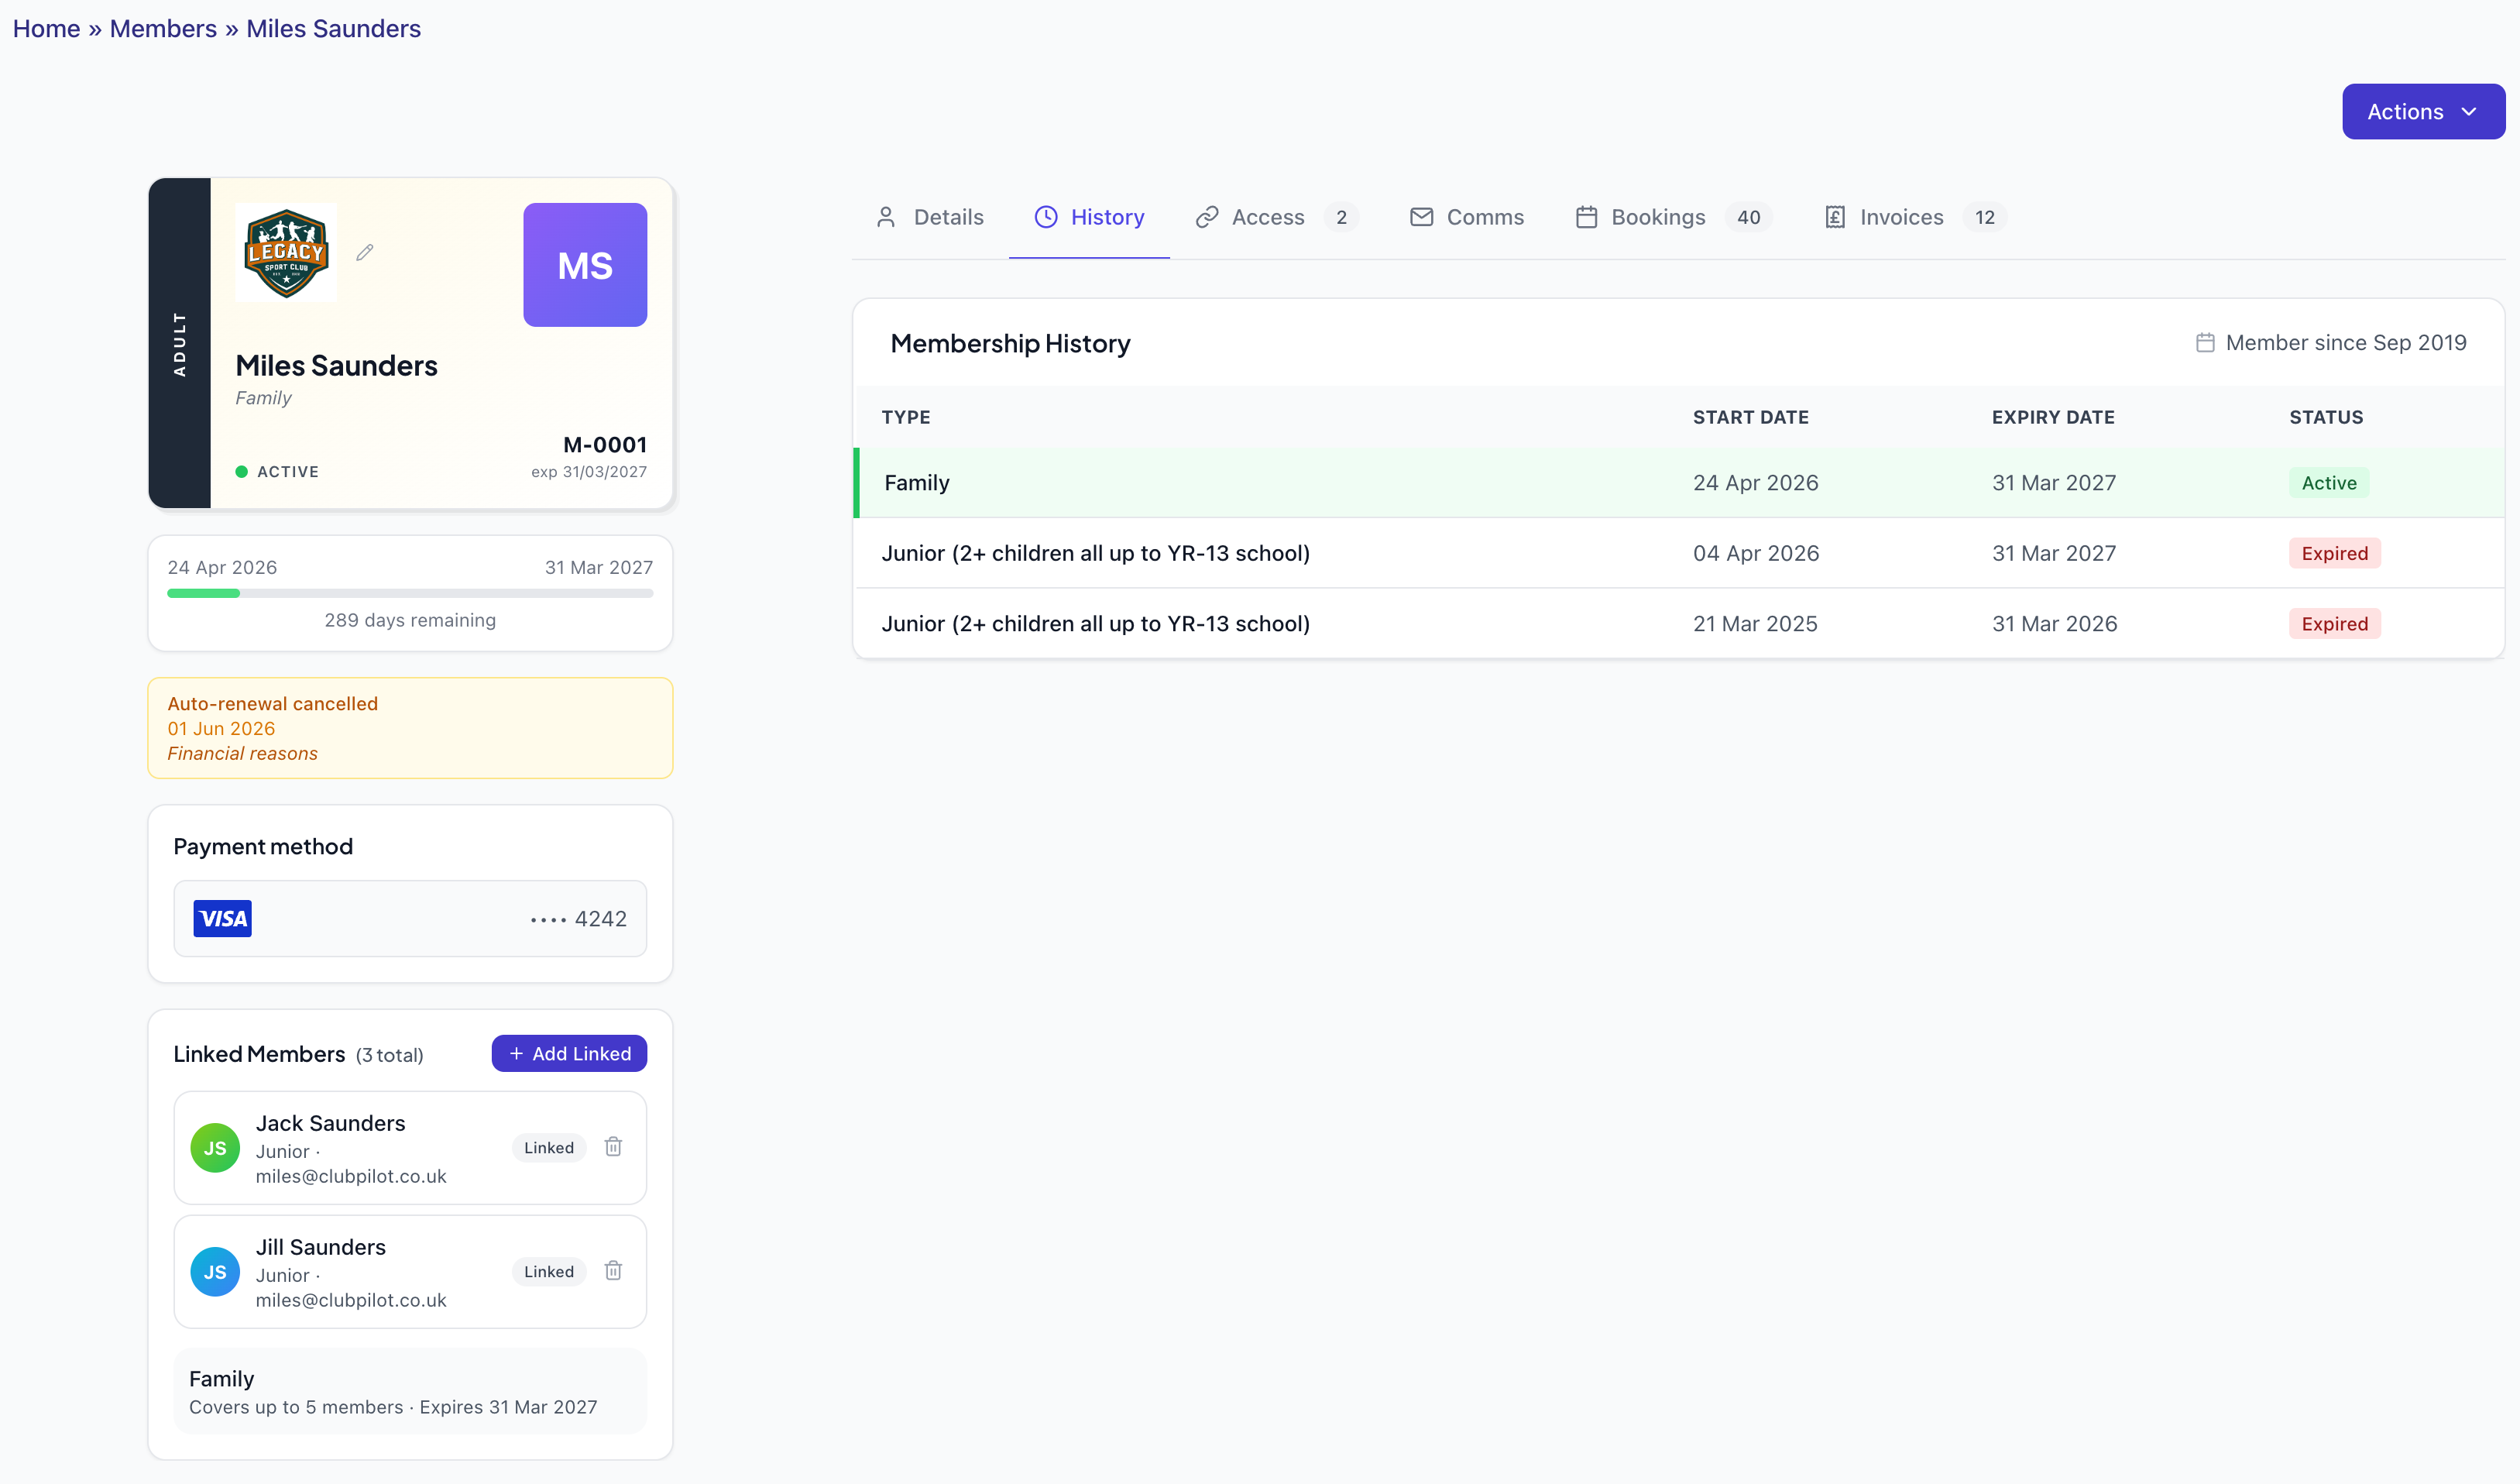
Task: Click Member since Sep 2019 text
Action: coord(2346,343)
